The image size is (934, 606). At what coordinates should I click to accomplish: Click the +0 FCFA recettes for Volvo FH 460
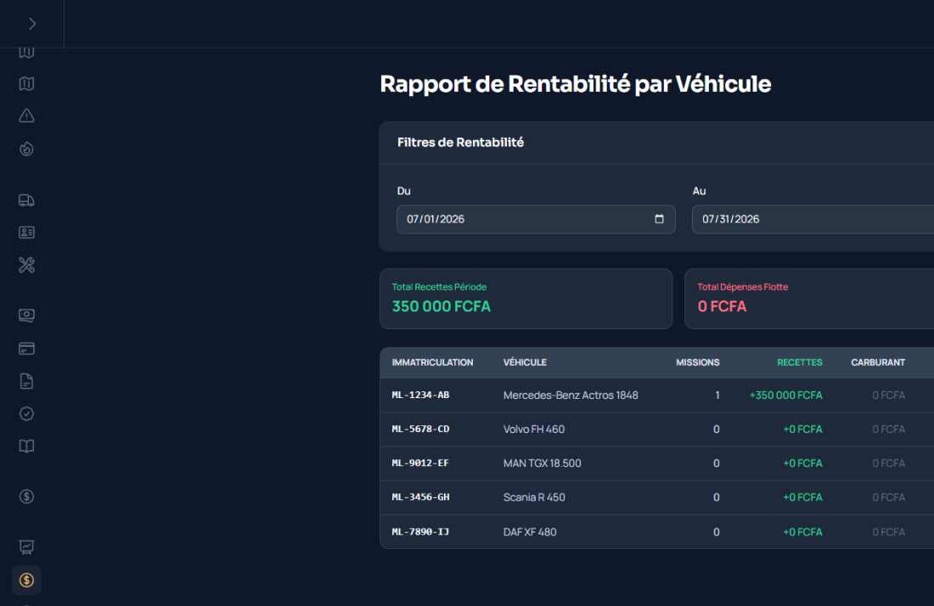[x=802, y=429]
